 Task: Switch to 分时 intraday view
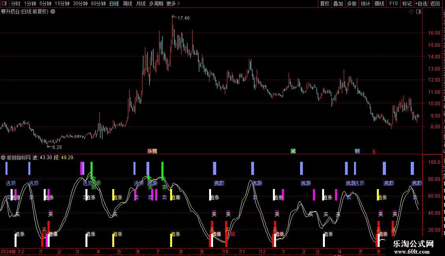[x=16, y=4]
